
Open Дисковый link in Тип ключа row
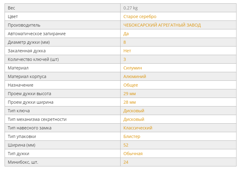click(134, 111)
